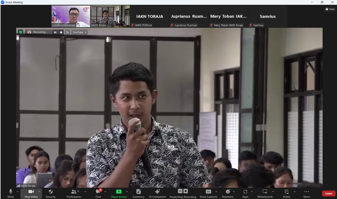The width and height of the screenshot is (337, 199).
Task: Start Share Screen
Action: [119, 193]
